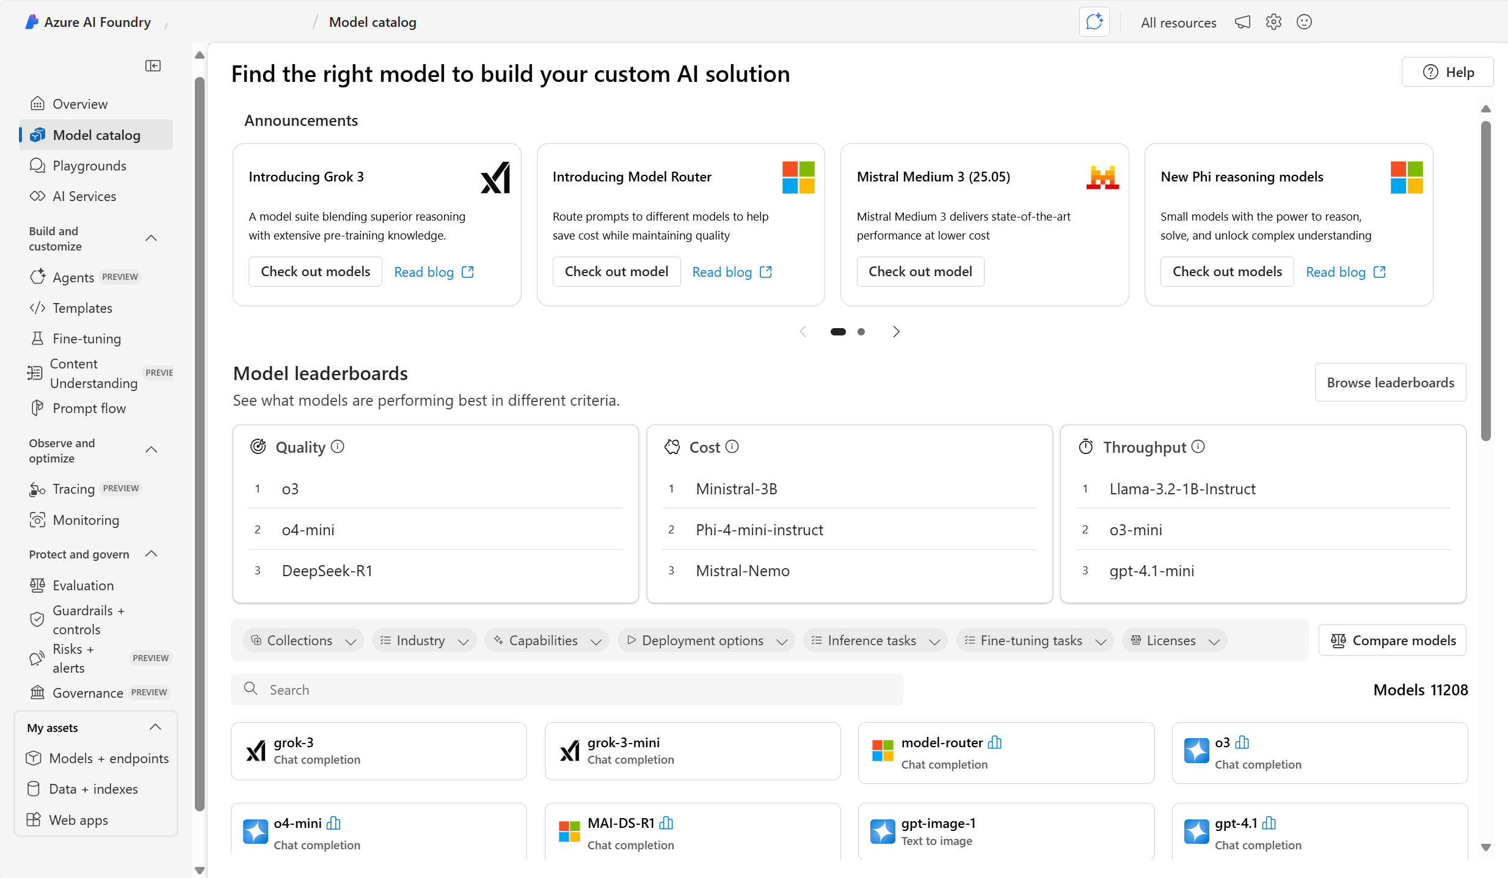Image resolution: width=1508 pixels, height=878 pixels.
Task: Click Read blog link on Model Router card
Action: coord(732,272)
